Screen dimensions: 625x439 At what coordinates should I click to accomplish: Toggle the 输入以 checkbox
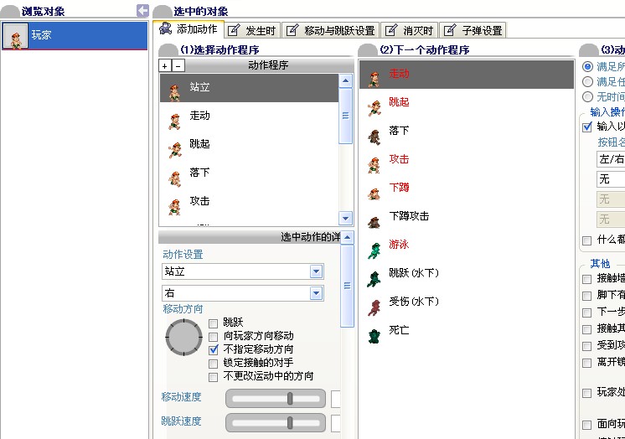coord(586,127)
